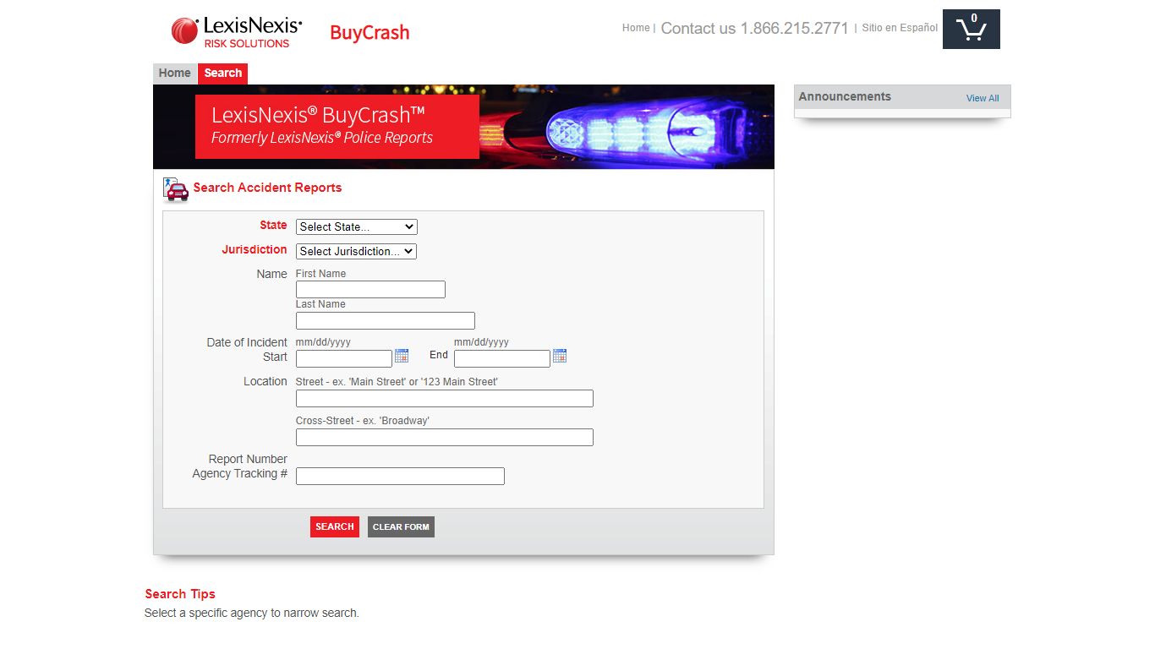Click the BuyCrash title link
This screenshot has width=1155, height=649.
(x=369, y=33)
